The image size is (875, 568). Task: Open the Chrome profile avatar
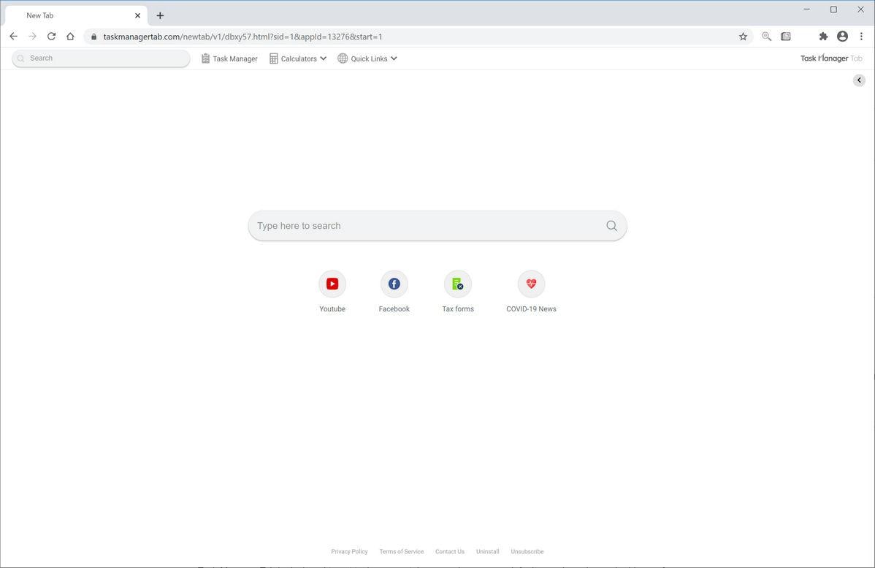[x=843, y=37]
